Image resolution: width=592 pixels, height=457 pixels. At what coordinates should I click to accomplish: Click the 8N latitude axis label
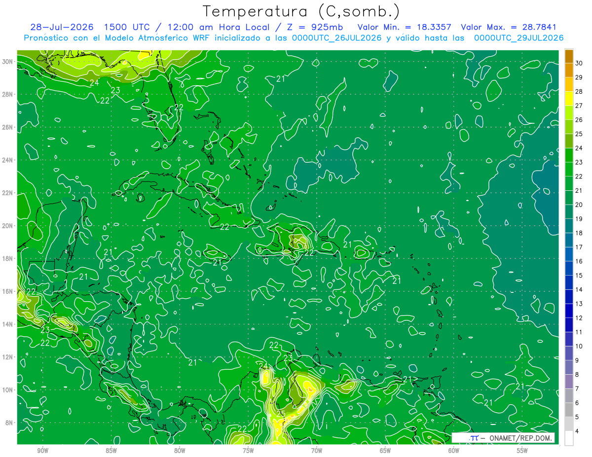pos(9,422)
